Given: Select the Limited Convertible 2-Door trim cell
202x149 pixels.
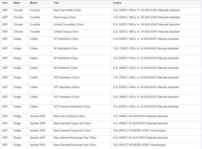Looking at the screenshot, I should click(69, 25).
